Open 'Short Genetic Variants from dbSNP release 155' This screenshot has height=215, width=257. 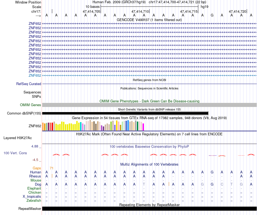pyautogui.click(x=149, y=109)
